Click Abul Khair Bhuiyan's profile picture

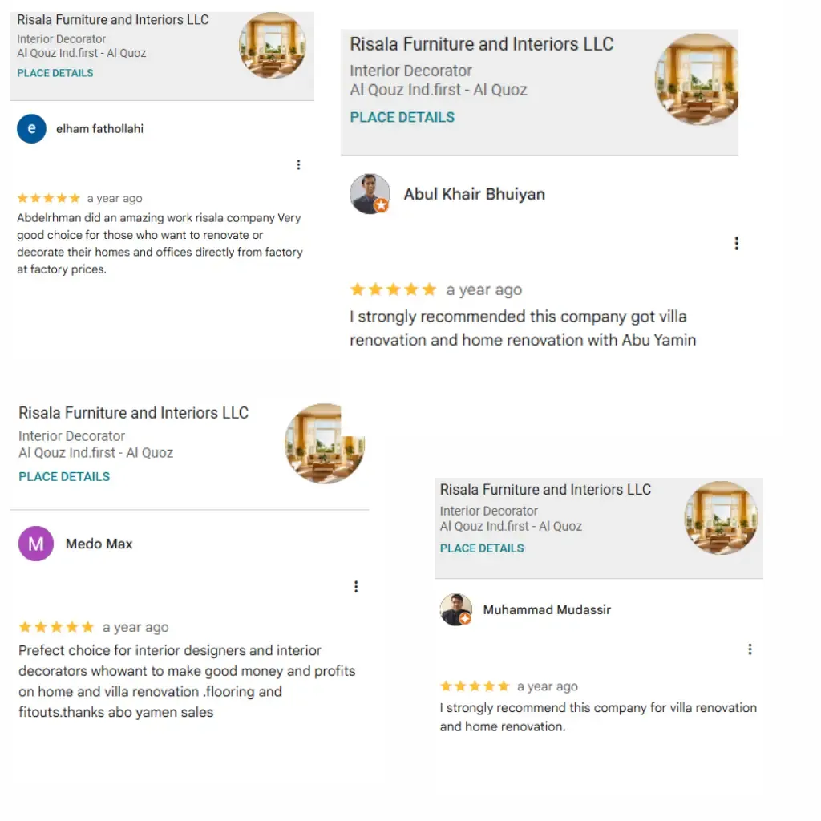pyautogui.click(x=370, y=194)
